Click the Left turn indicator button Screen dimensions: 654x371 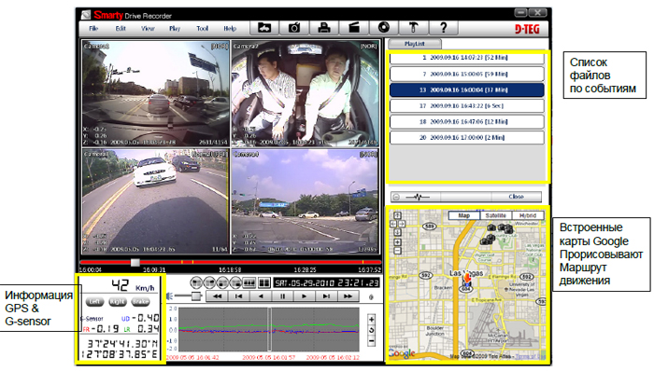click(x=94, y=301)
